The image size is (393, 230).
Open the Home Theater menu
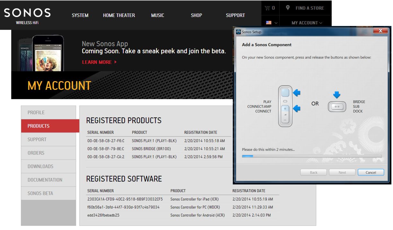[x=119, y=15]
